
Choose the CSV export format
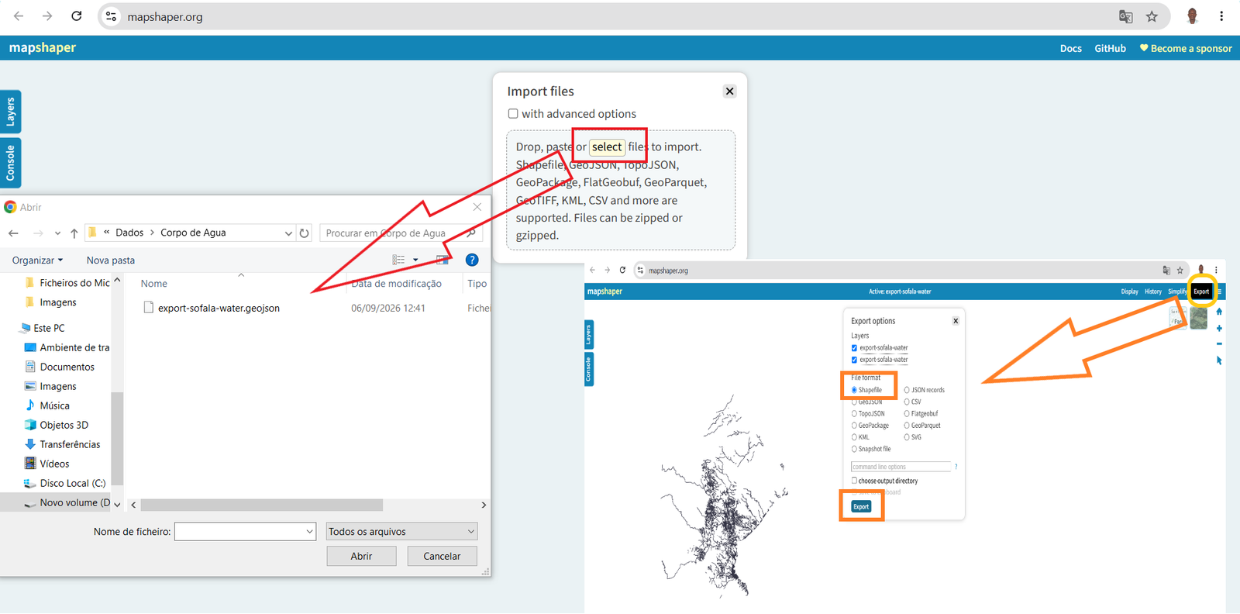point(907,402)
